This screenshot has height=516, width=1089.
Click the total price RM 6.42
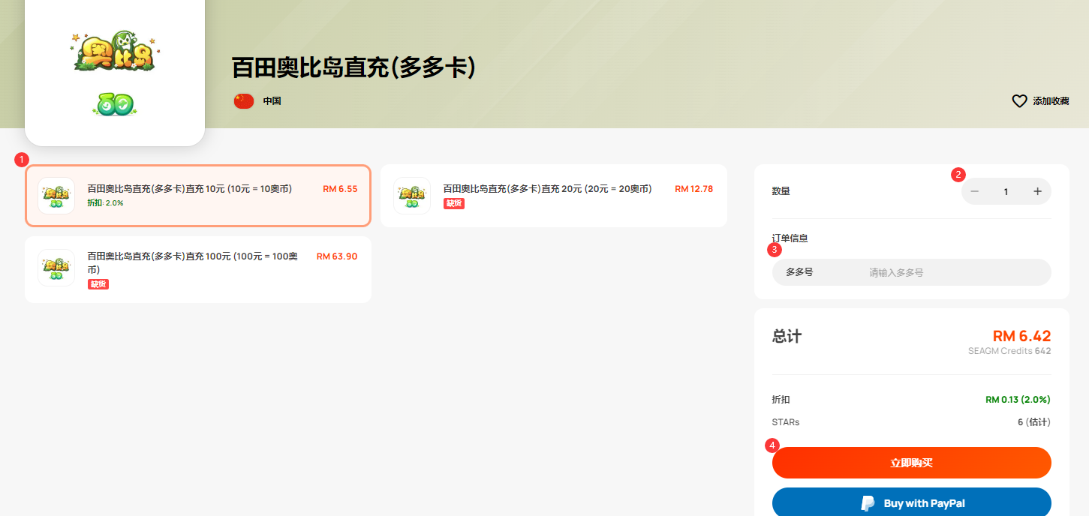pos(1021,336)
